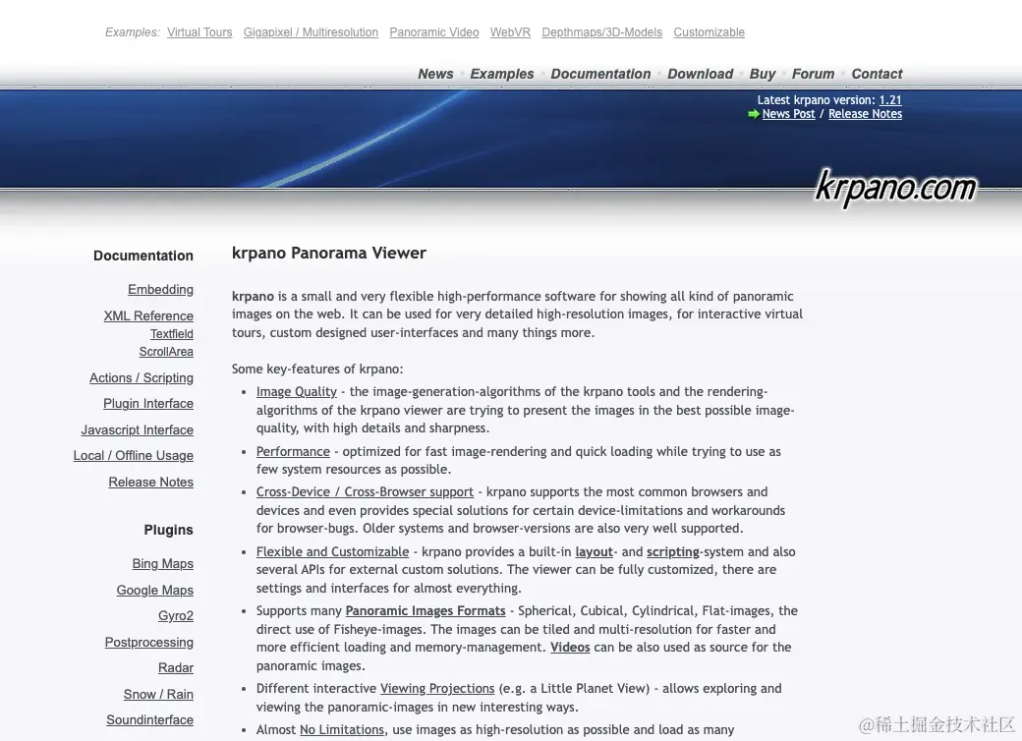Open the Javascript Interface sidebar link

137,430
